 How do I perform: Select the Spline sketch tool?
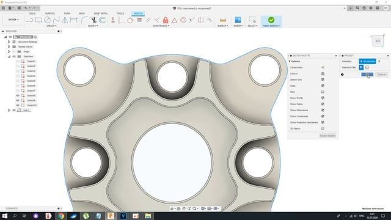pos(56,20)
